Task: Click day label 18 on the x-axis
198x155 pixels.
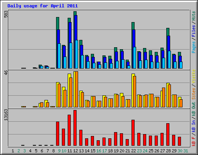Action: [x=110, y=151]
